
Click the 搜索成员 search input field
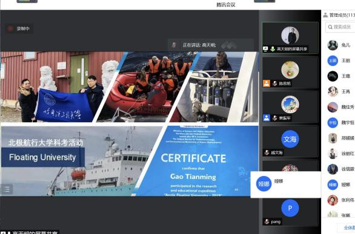tap(340, 27)
